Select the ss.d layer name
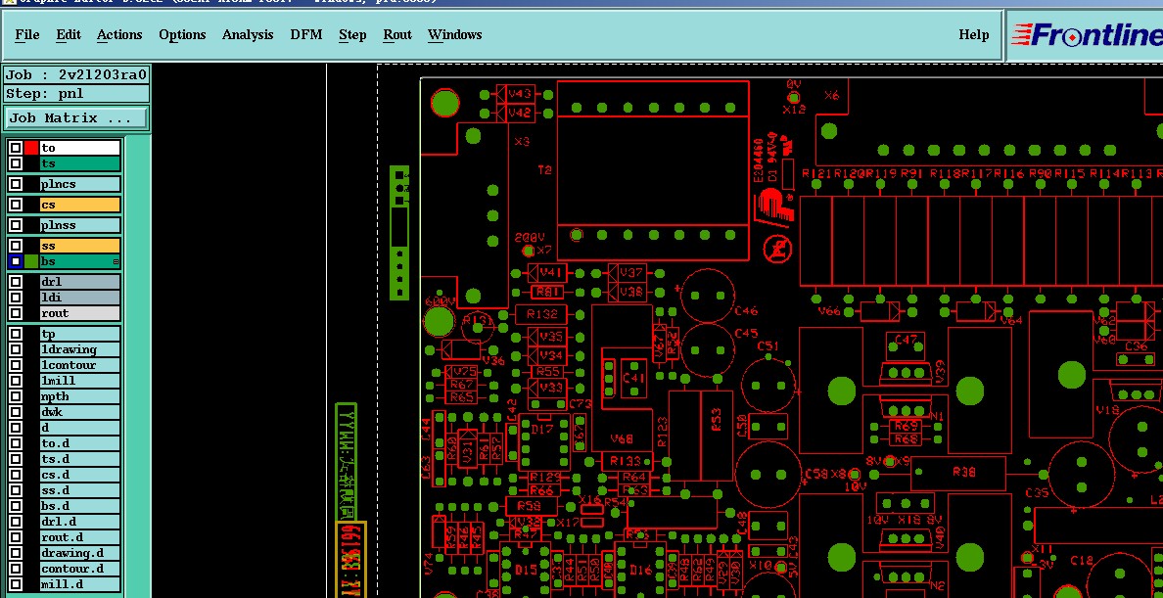1163x598 pixels. [80, 490]
